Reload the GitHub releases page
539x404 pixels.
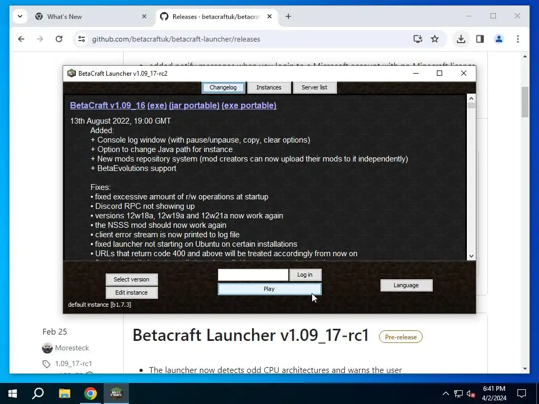(x=59, y=39)
